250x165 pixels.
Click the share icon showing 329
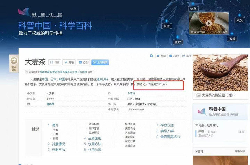[x=184, y=56]
